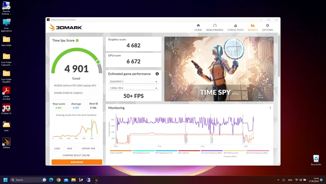The image size is (326, 184).
Task: Show hidden system tray icons chevron
Action: [278, 180]
